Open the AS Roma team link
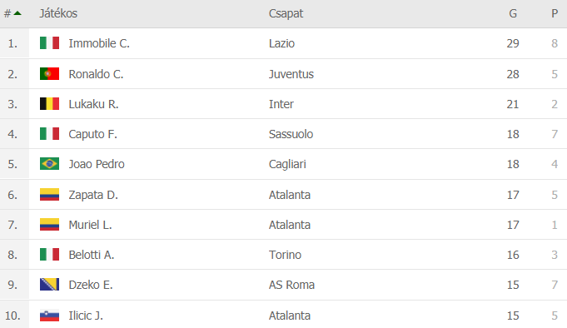 coord(291,285)
